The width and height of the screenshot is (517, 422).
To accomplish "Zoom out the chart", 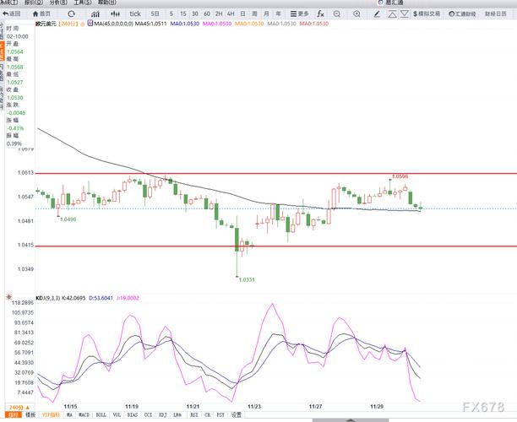I will pyautogui.click(x=337, y=14).
